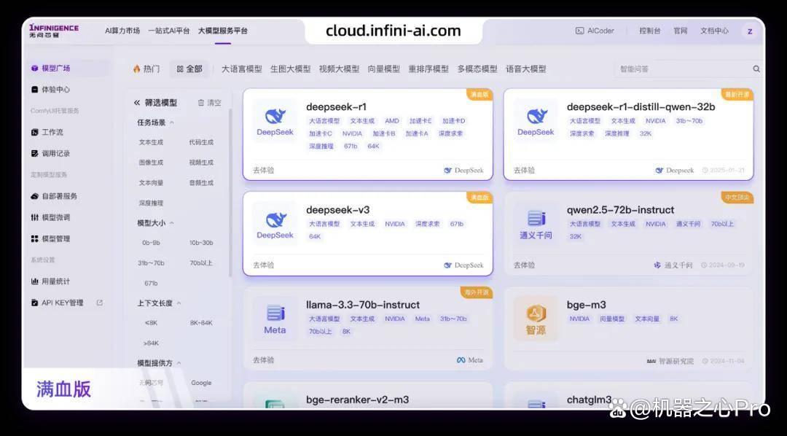
Task: Collapse the 筛选模型 panel chevron
Action: click(x=137, y=103)
